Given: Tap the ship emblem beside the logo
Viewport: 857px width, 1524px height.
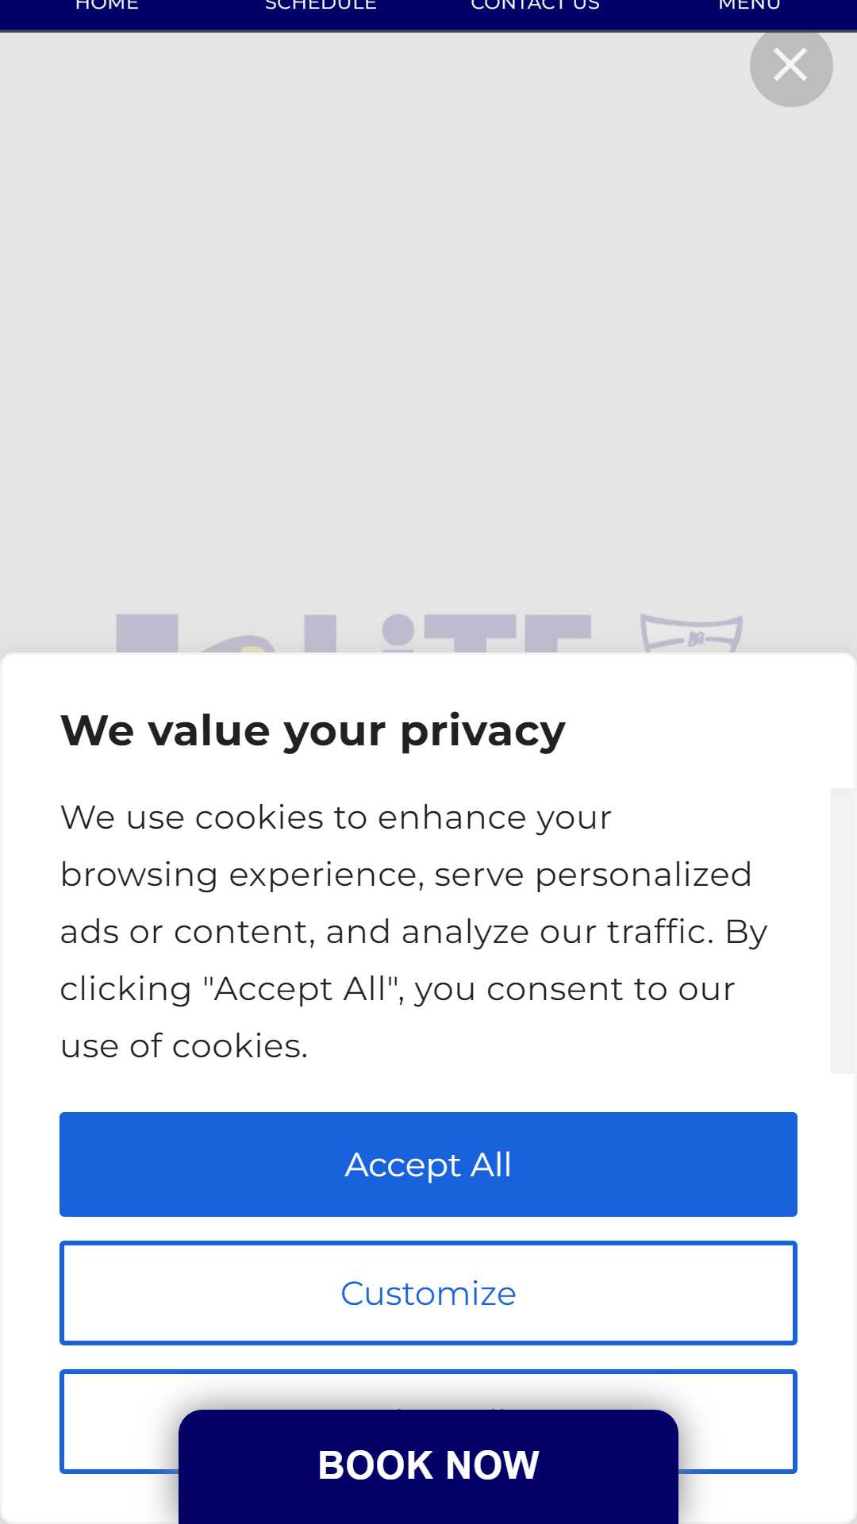Looking at the screenshot, I should [x=691, y=633].
